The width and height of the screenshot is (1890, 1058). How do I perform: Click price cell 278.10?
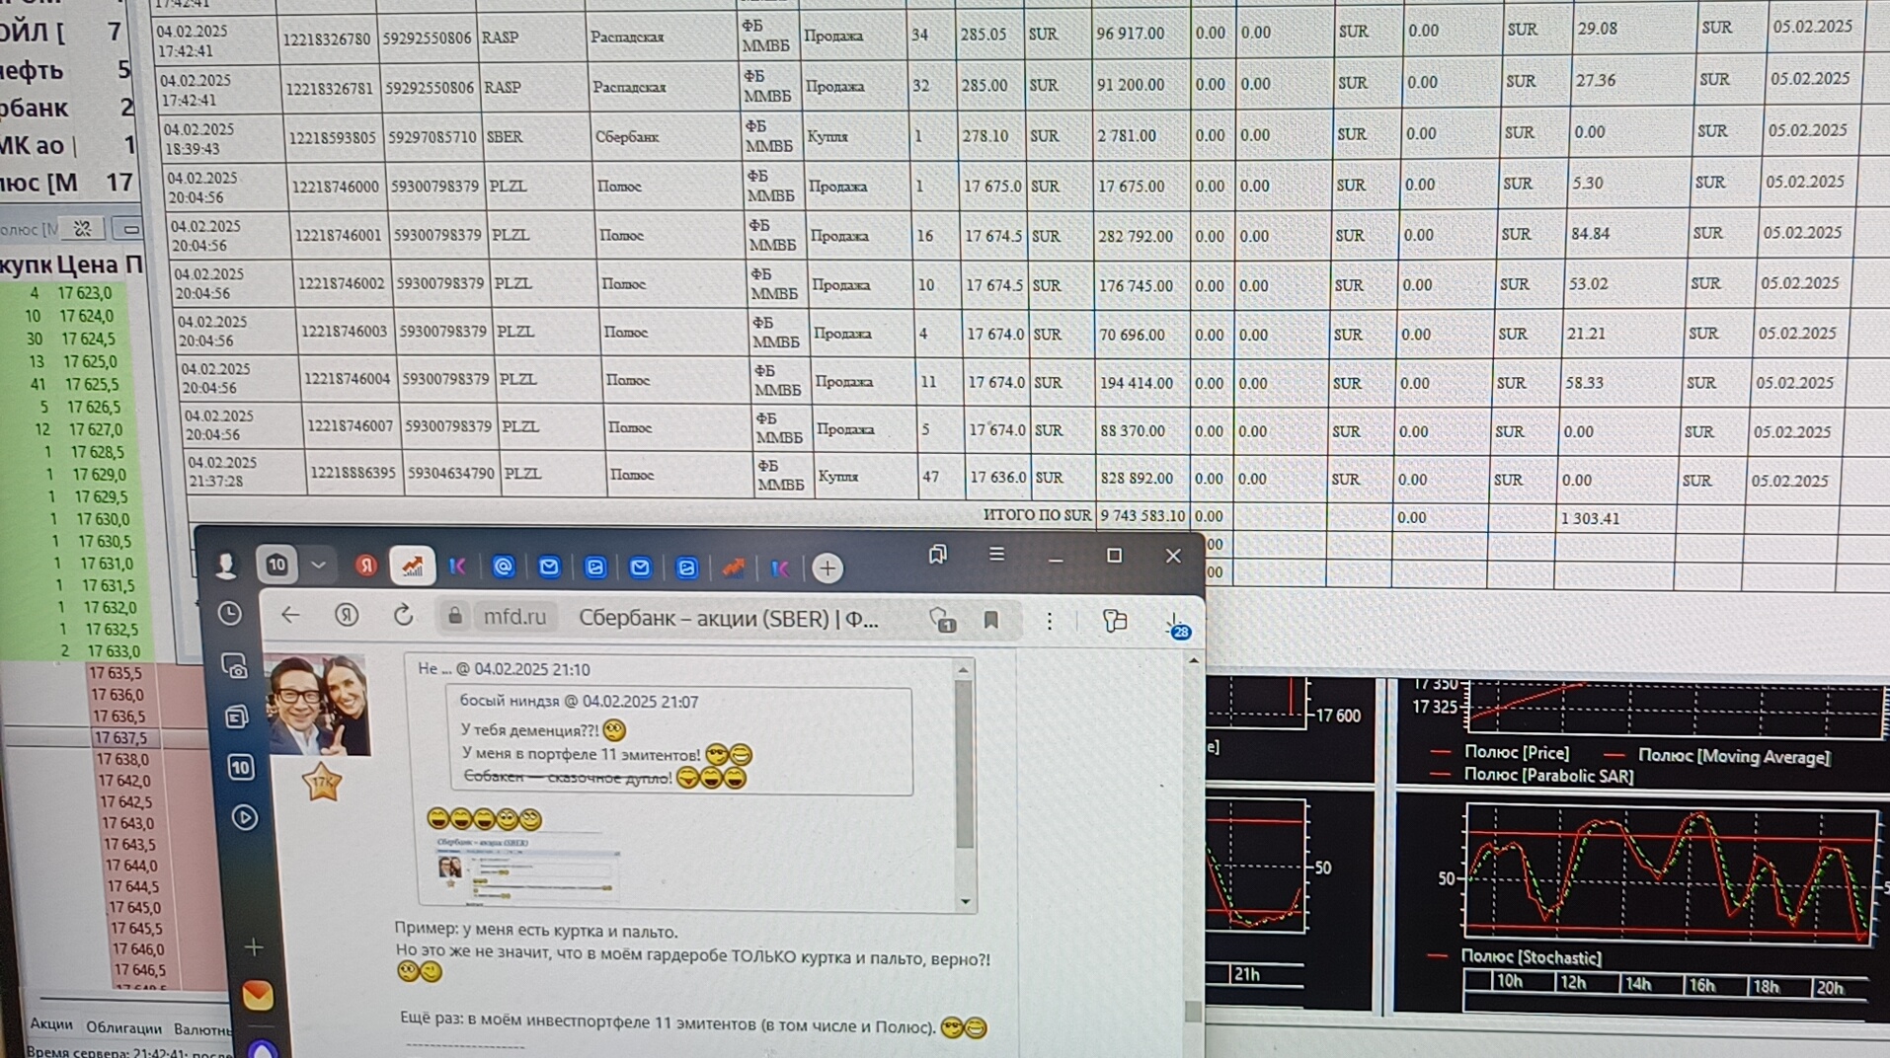coord(985,135)
